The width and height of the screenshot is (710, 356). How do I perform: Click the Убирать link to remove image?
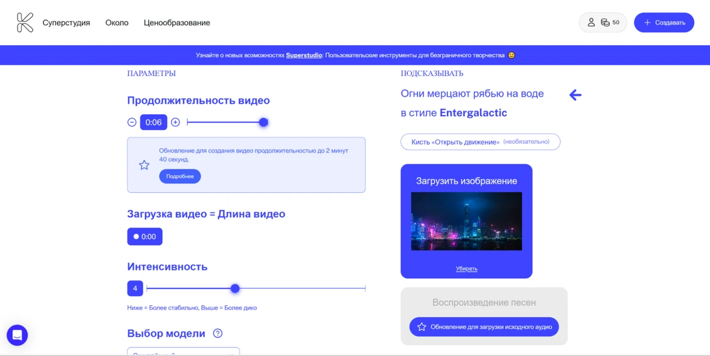pos(466,269)
